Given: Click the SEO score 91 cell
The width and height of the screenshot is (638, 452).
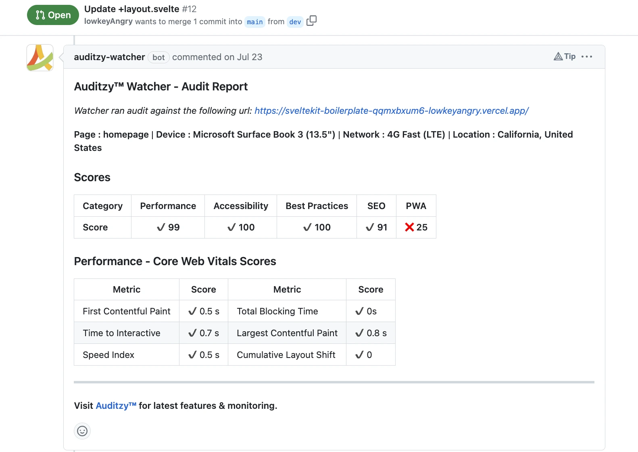Looking at the screenshot, I should point(376,227).
